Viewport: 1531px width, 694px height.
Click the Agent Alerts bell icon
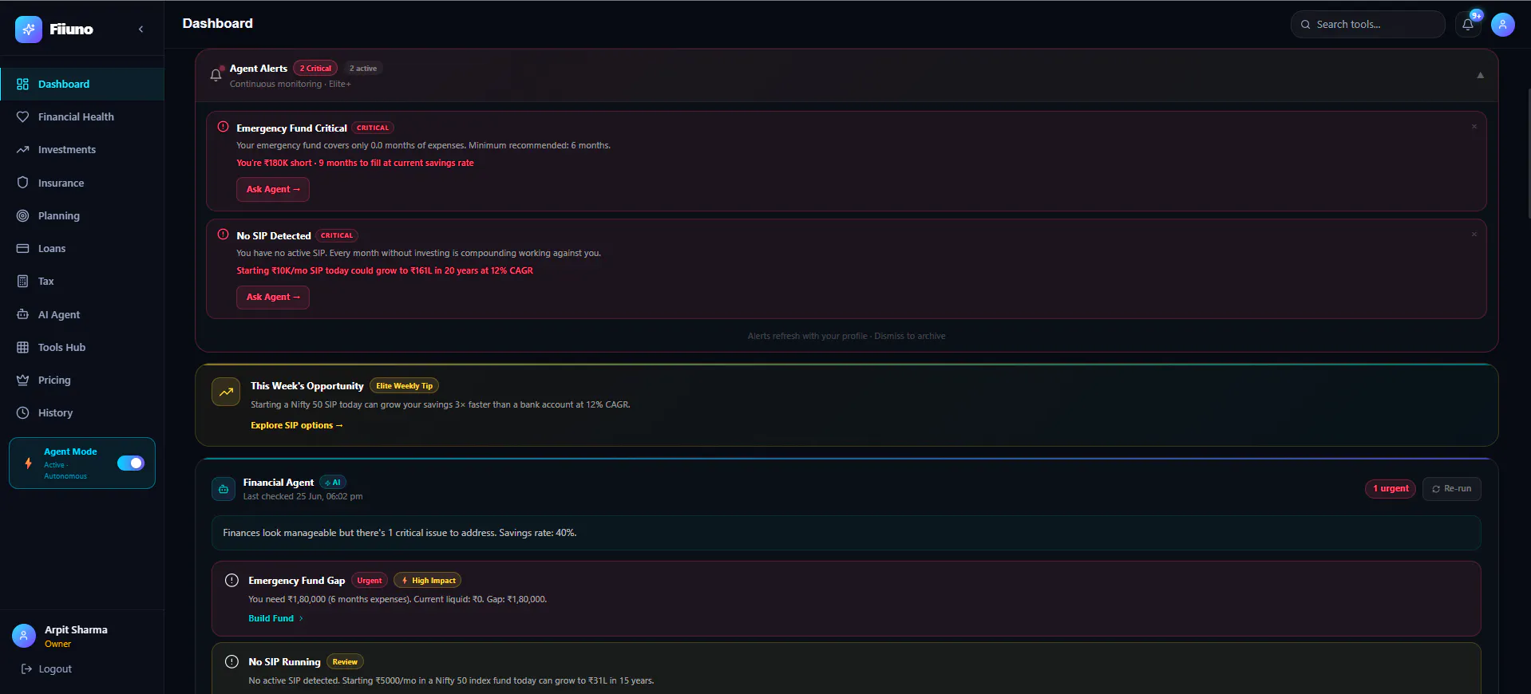(216, 74)
